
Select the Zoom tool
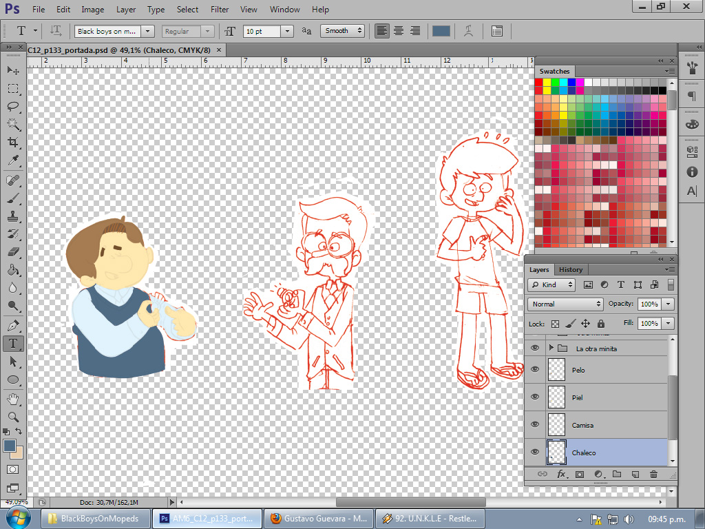click(13, 417)
